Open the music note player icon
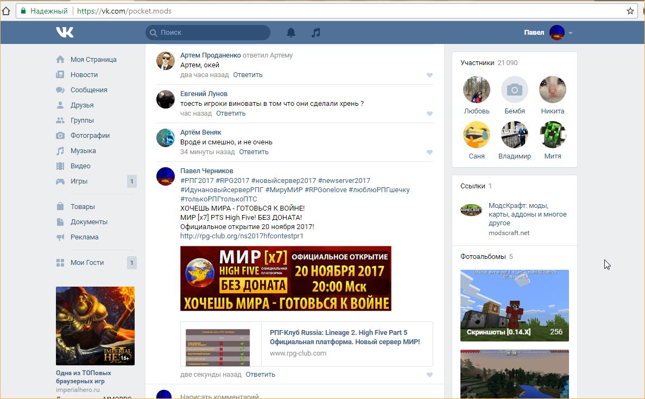 point(316,33)
